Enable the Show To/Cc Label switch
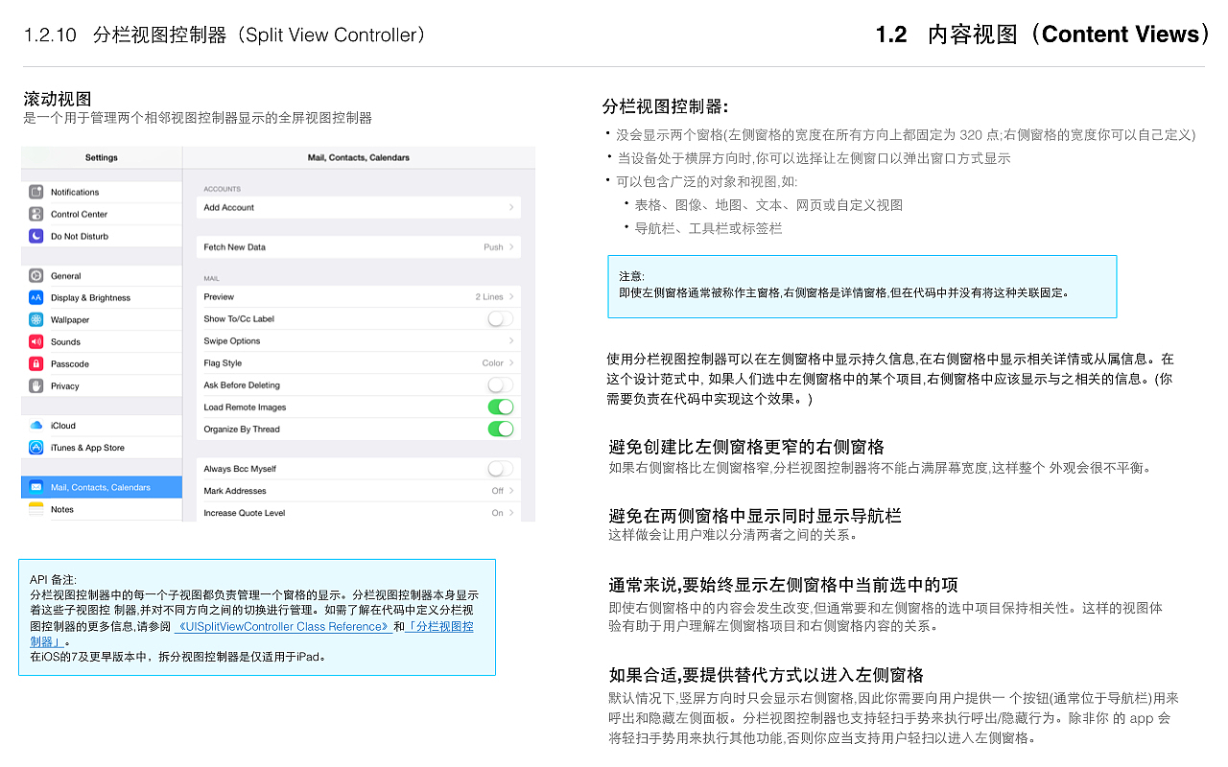This screenshot has width=1228, height=767. click(x=499, y=319)
